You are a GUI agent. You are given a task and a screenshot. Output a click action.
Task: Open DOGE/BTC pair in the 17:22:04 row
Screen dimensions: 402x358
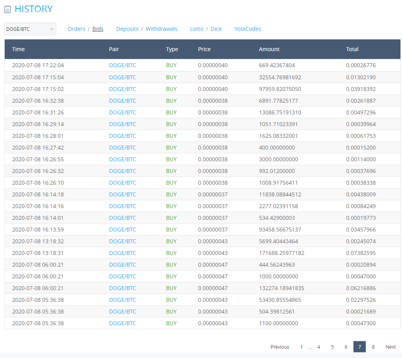click(123, 65)
